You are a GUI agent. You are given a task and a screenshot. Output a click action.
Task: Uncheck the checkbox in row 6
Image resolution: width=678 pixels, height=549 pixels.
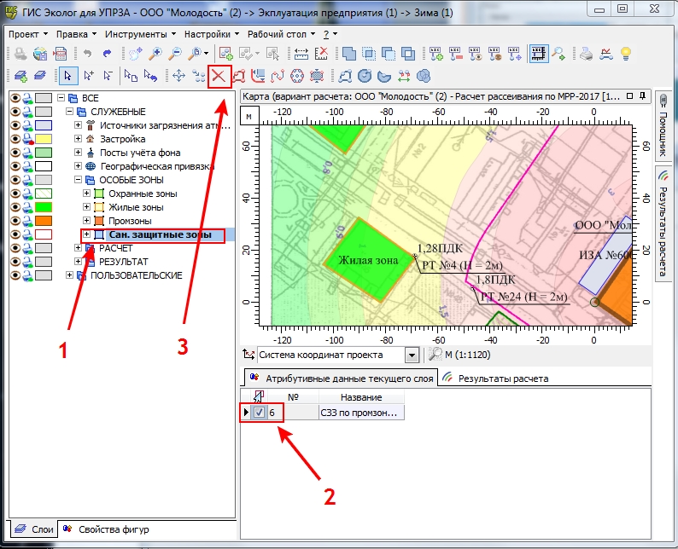click(259, 413)
